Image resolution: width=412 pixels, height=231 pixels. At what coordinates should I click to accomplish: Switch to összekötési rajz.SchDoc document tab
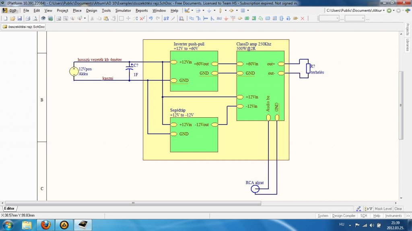(x=24, y=27)
